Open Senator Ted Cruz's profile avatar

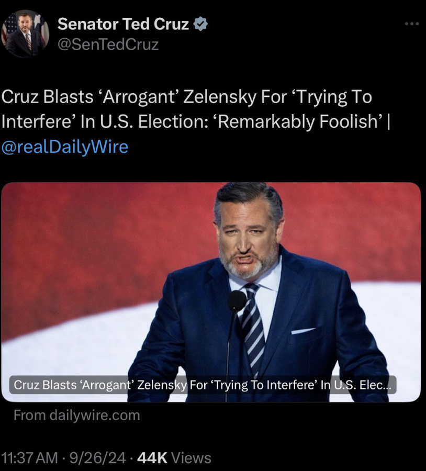[26, 33]
